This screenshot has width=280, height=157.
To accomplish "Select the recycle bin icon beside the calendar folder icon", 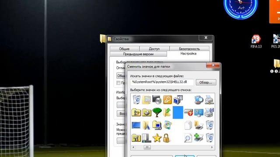I will click(136, 100).
